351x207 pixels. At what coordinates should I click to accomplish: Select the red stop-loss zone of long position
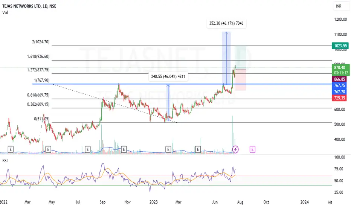240,80
